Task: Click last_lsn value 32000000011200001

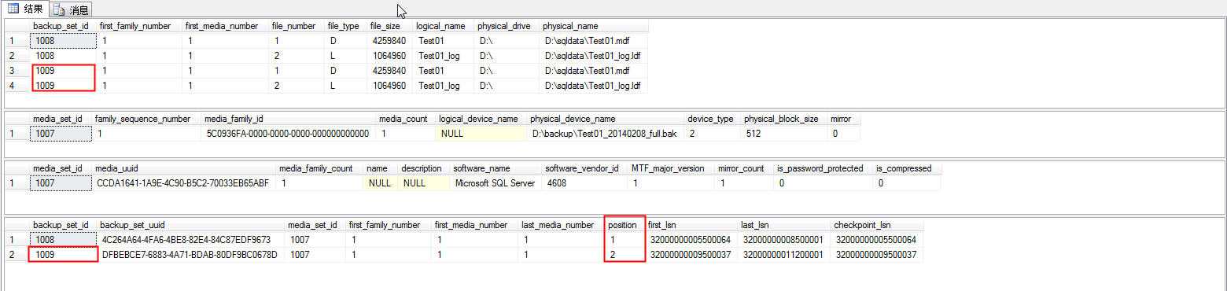Action: click(784, 255)
